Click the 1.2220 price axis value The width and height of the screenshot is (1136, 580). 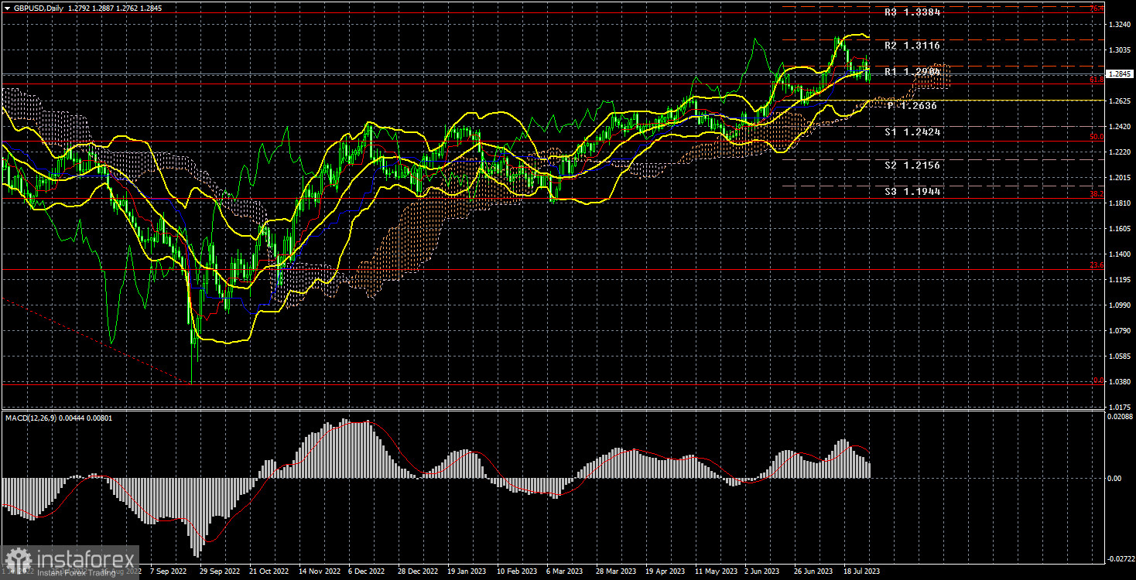pyautogui.click(x=1120, y=152)
